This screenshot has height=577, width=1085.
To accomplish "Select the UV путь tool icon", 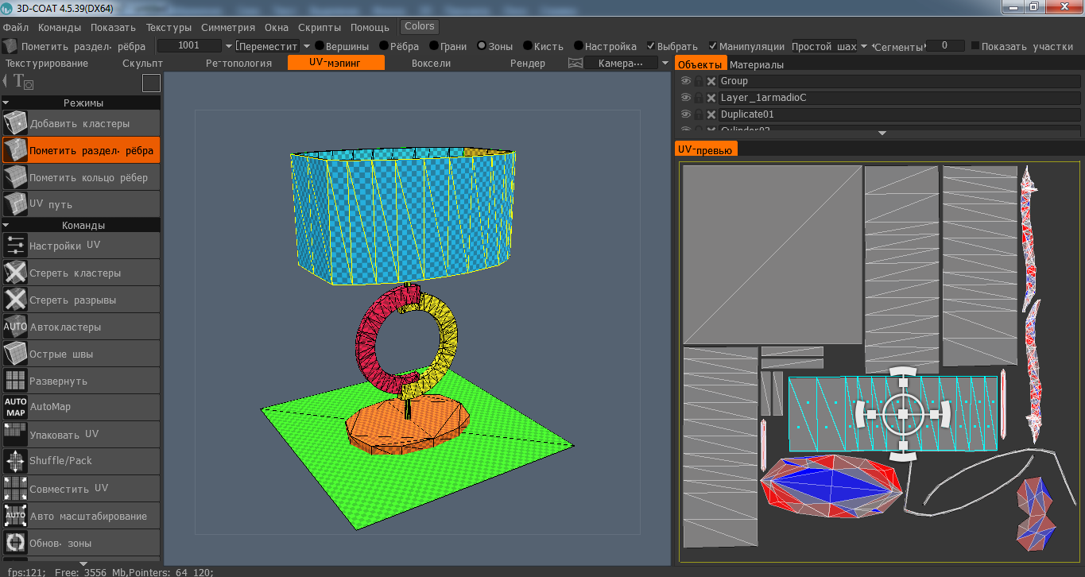I will tap(15, 205).
